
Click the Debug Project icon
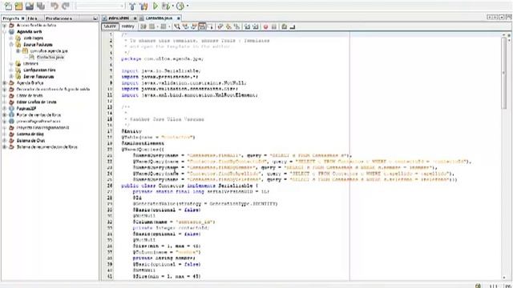click(x=166, y=6)
